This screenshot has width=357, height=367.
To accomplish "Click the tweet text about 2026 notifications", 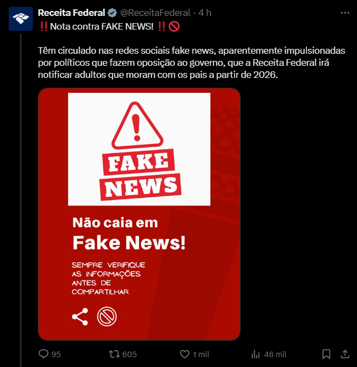I will coord(192,63).
